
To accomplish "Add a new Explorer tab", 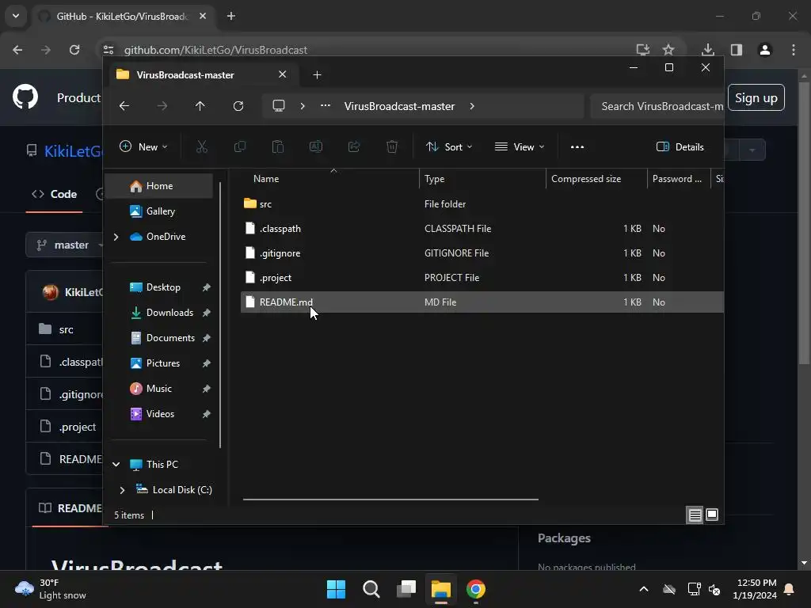I will click(317, 75).
